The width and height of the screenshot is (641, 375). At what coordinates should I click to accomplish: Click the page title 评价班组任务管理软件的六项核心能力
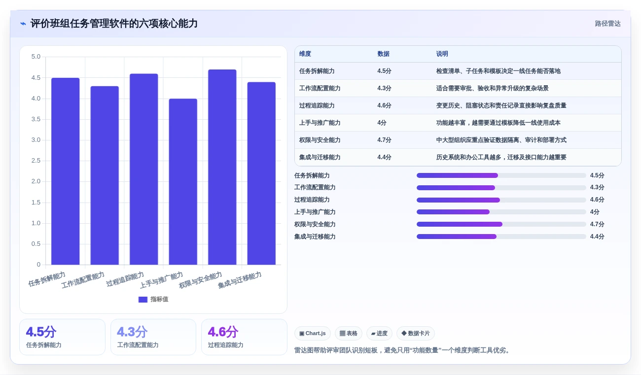[114, 24]
